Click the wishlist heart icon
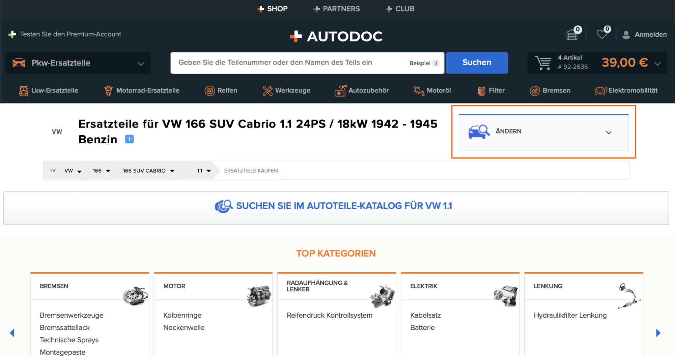 602,34
